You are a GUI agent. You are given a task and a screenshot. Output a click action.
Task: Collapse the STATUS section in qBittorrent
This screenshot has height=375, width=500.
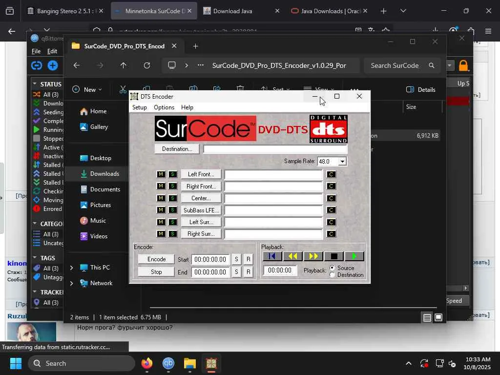tap(35, 84)
